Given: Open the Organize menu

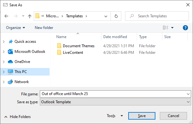Looking at the screenshot, I should [15, 28].
